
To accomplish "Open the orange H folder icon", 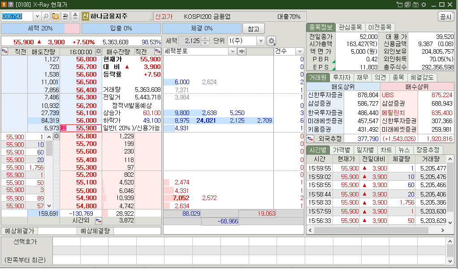I will pos(55,17).
